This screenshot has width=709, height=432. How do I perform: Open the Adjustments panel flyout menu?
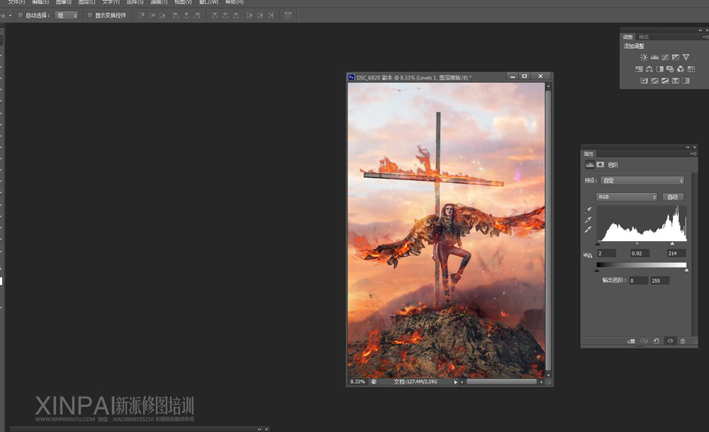[x=705, y=37]
